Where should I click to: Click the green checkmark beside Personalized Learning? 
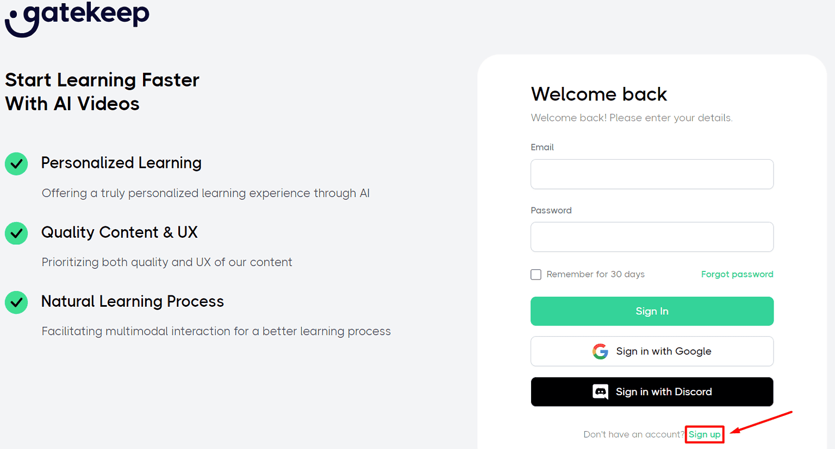(16, 163)
